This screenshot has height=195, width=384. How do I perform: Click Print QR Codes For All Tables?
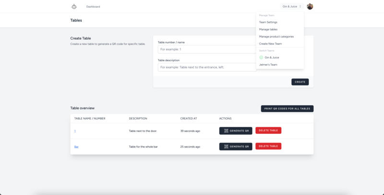click(287, 109)
